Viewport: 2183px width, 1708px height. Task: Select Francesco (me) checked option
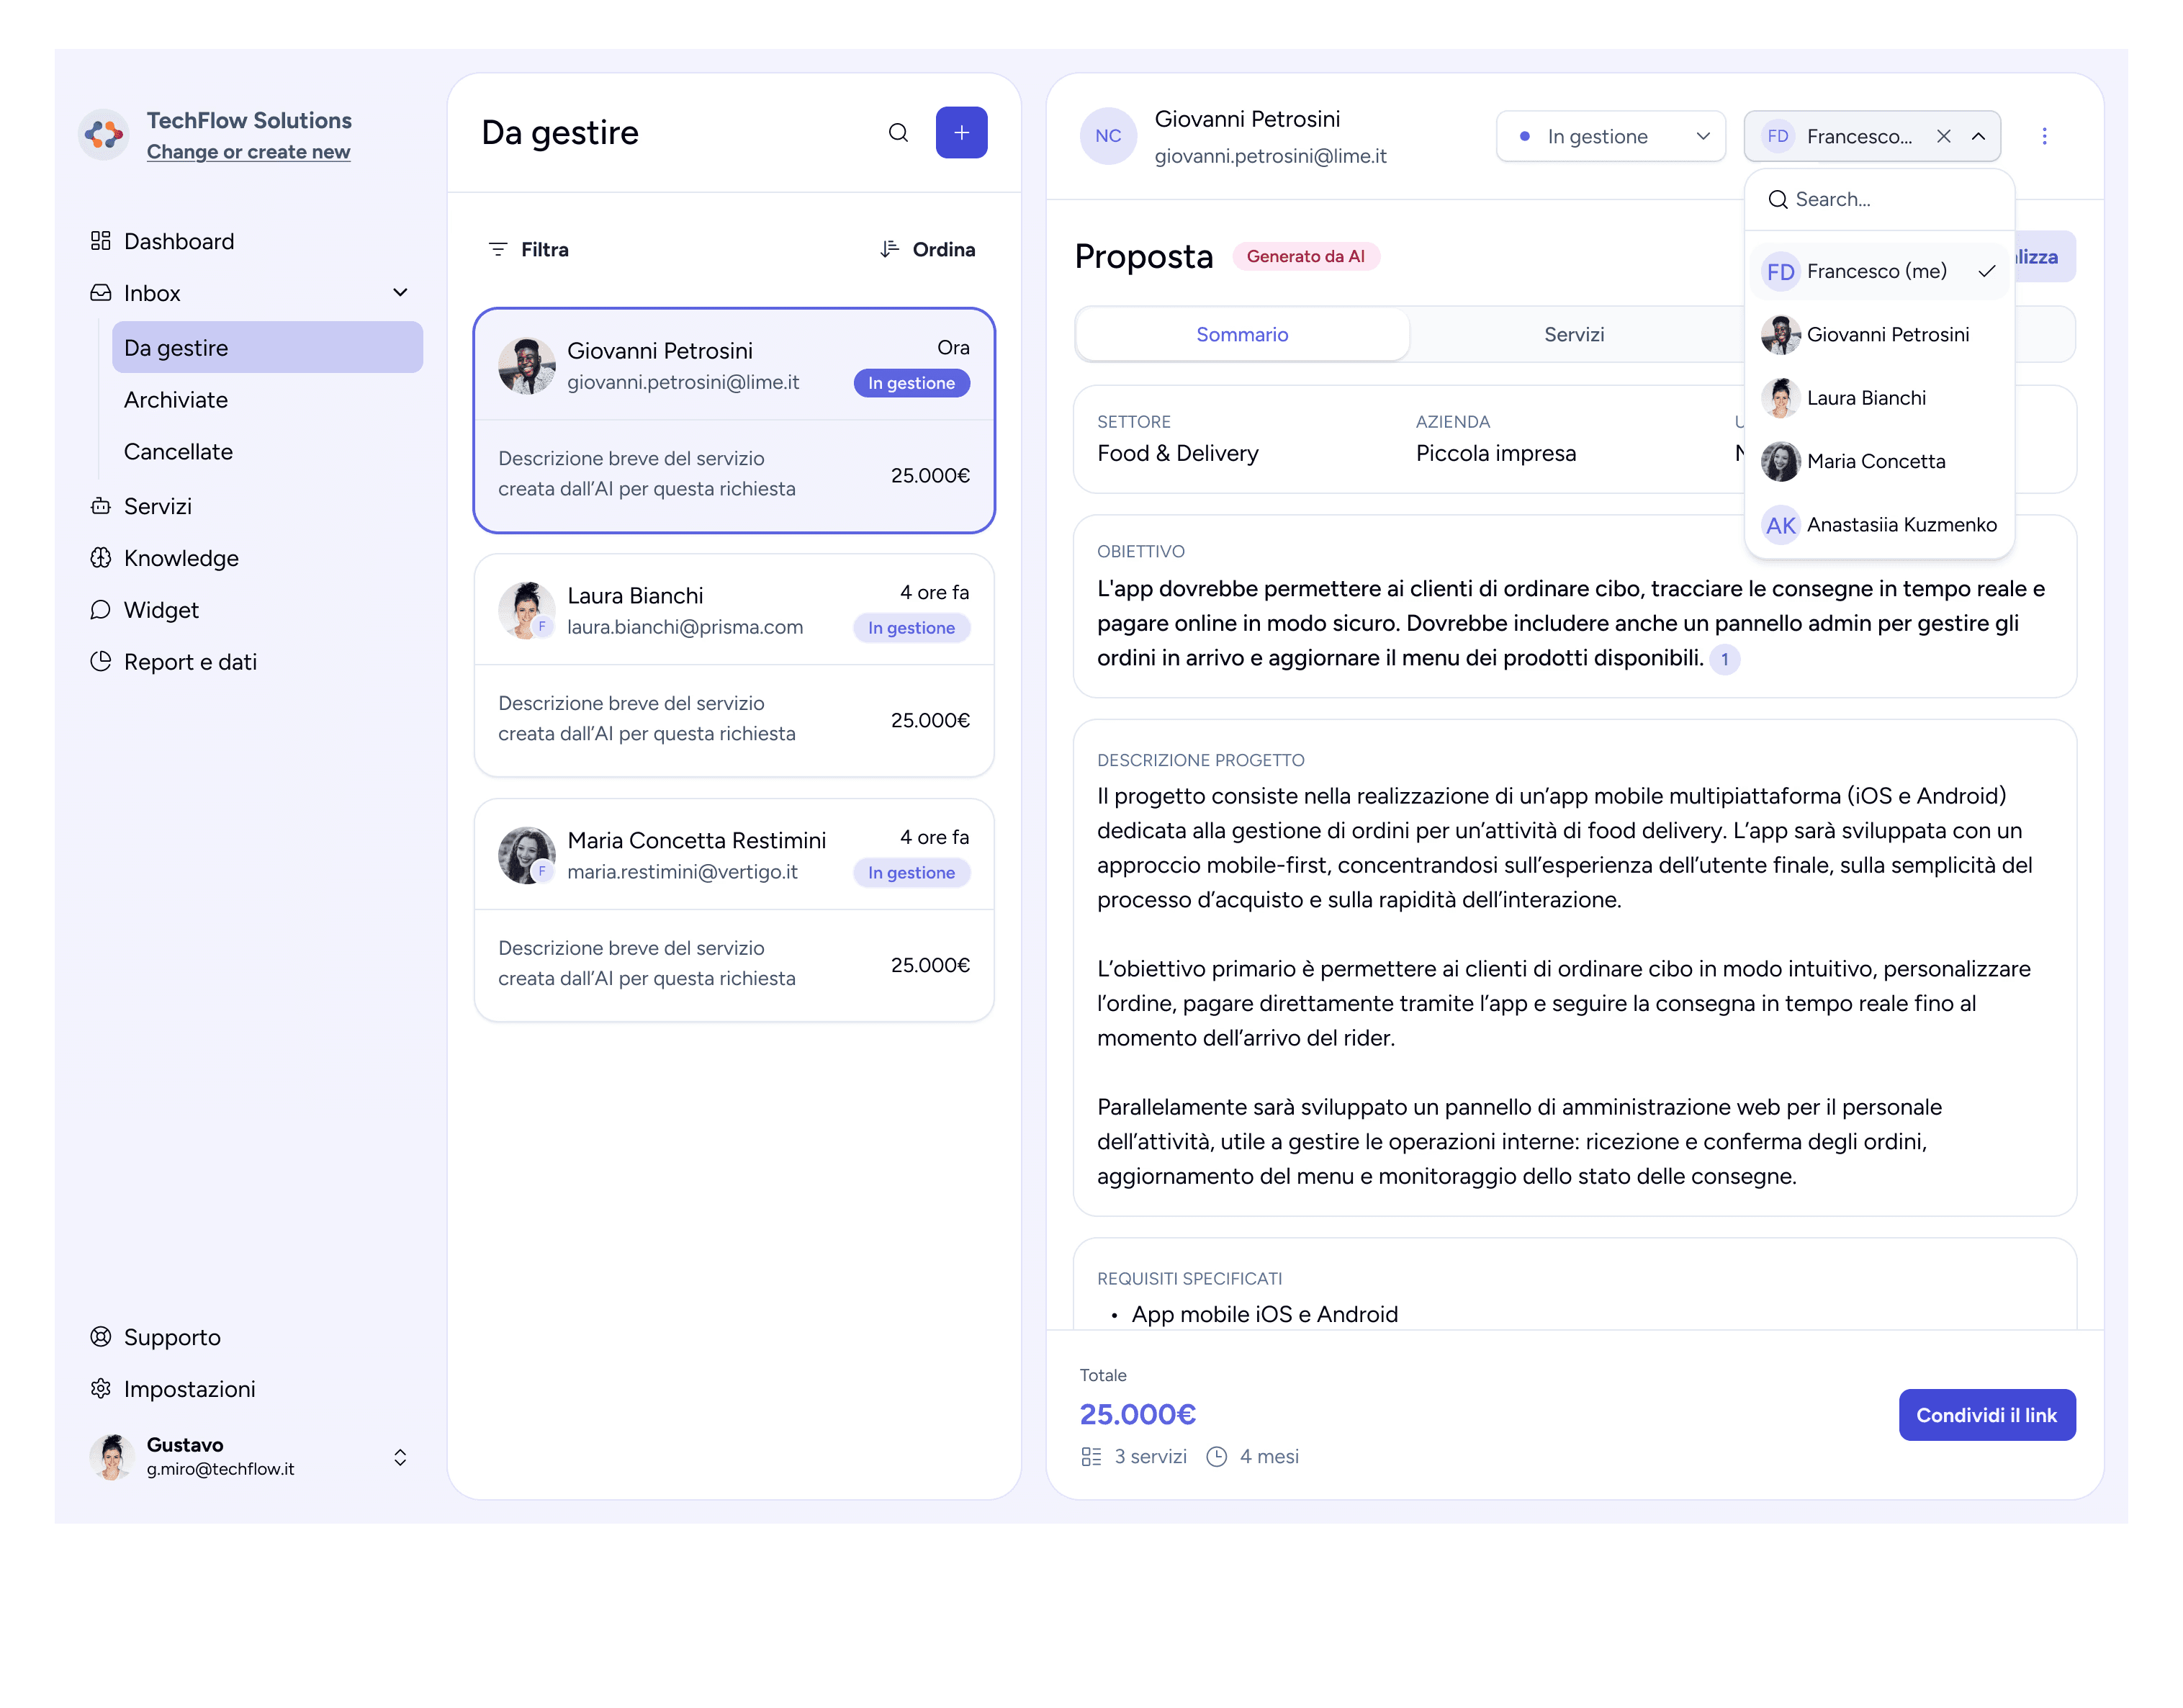[1876, 271]
